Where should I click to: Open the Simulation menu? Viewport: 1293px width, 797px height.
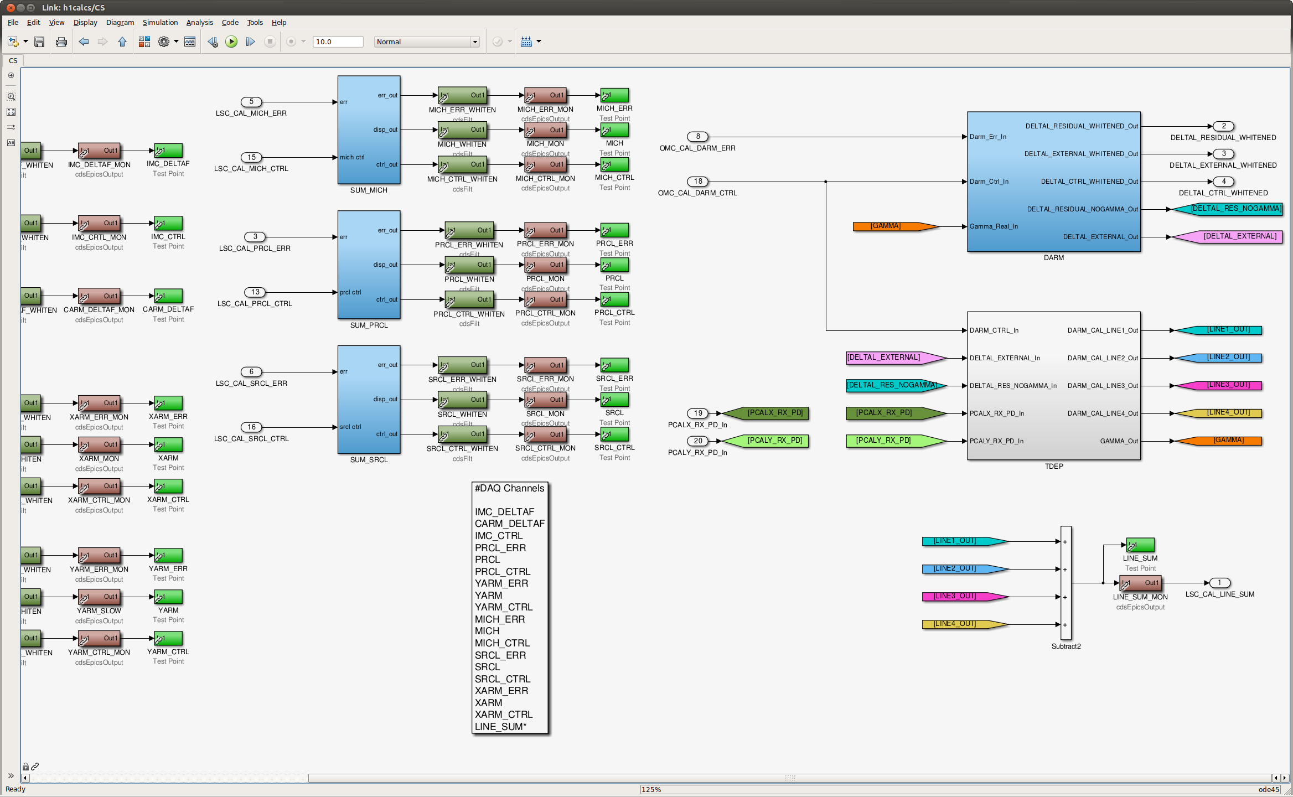tap(160, 22)
